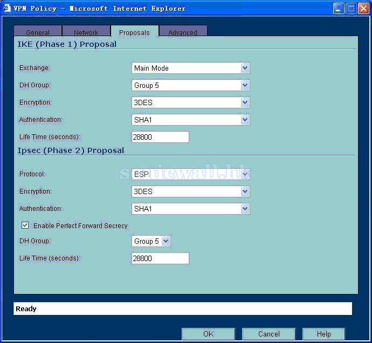372x343 pixels.
Task: Open the Protocol ESP dropdown
Action: [x=191, y=174]
